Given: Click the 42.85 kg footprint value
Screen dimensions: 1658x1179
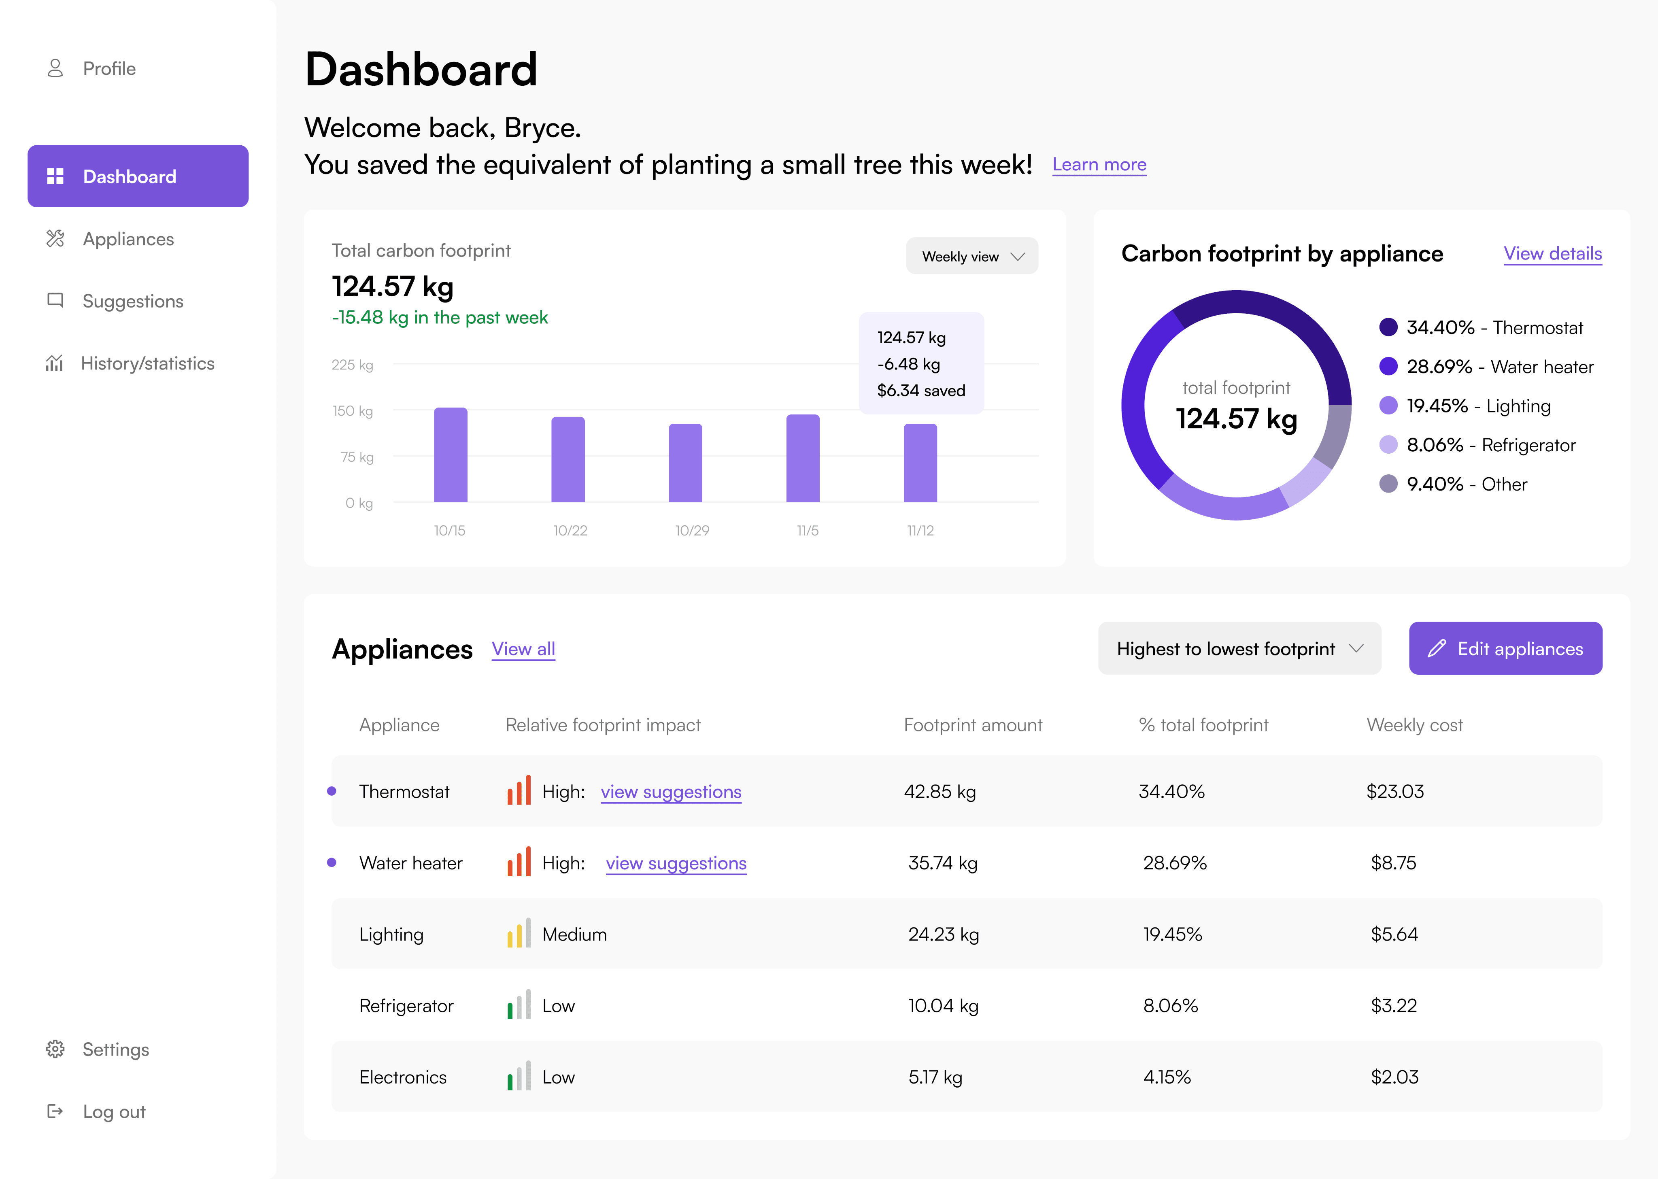Looking at the screenshot, I should click(940, 791).
